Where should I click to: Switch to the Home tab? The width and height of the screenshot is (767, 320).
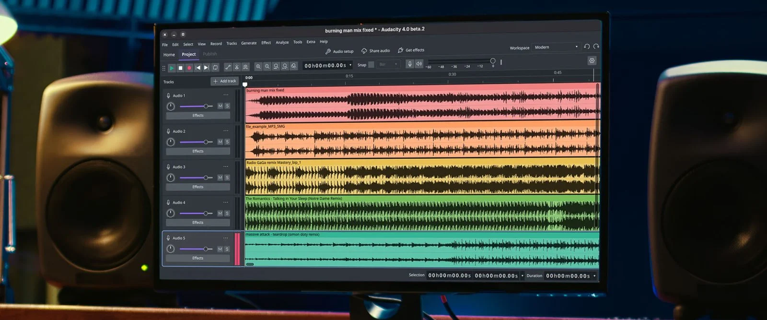(169, 55)
